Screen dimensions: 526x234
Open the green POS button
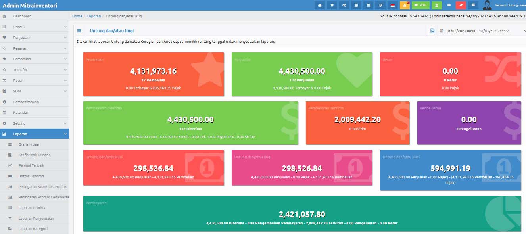(x=420, y=5)
